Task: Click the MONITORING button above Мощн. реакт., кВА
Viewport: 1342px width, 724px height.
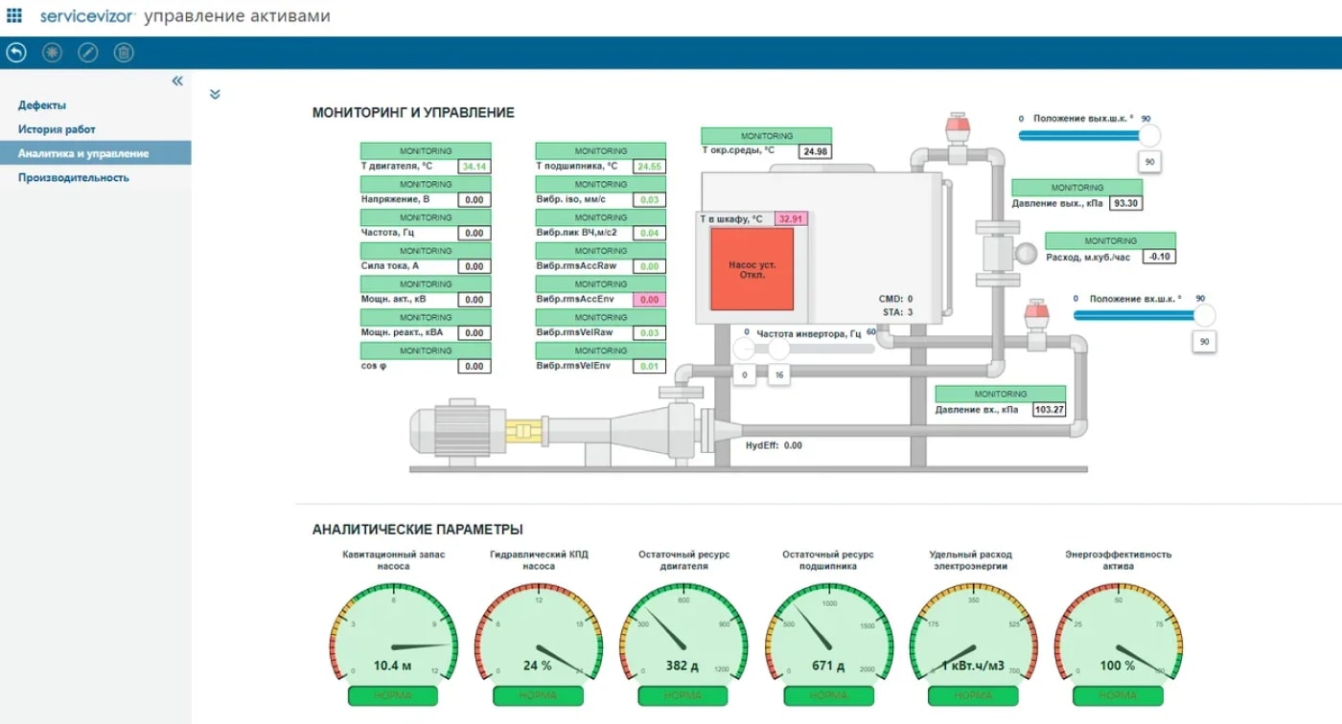Action: click(426, 317)
